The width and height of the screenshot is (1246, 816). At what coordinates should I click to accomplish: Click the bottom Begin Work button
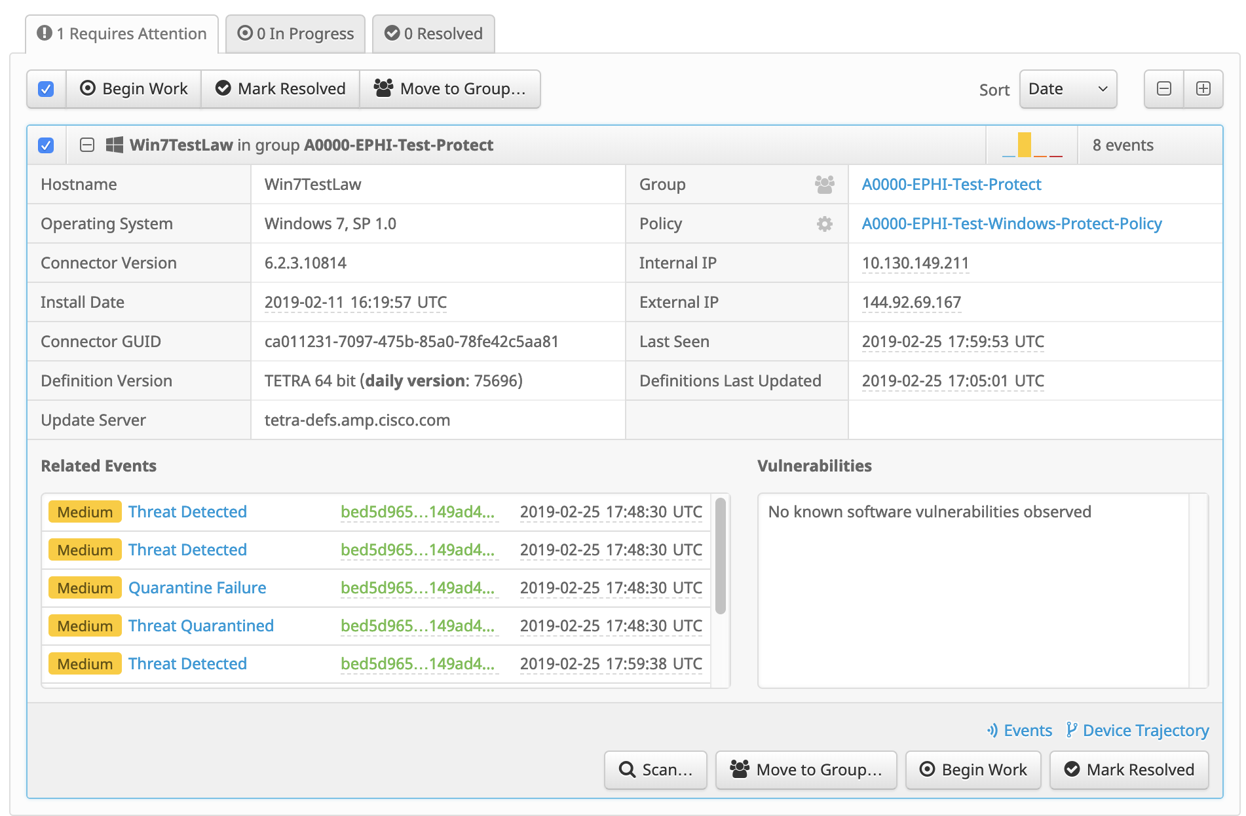coord(973,770)
